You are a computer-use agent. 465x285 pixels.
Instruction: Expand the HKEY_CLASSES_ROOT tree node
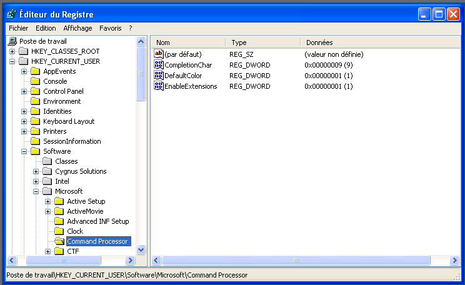pyautogui.click(x=12, y=51)
